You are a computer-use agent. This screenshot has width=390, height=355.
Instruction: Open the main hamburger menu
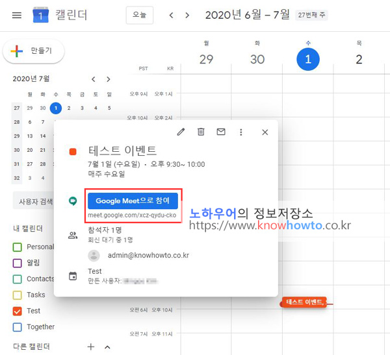17,16
